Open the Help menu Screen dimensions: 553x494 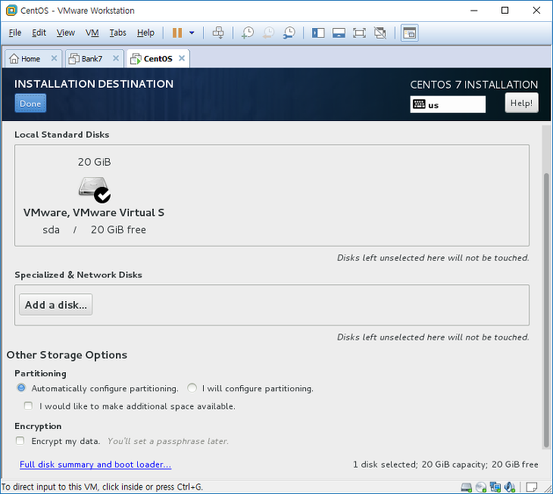point(145,33)
